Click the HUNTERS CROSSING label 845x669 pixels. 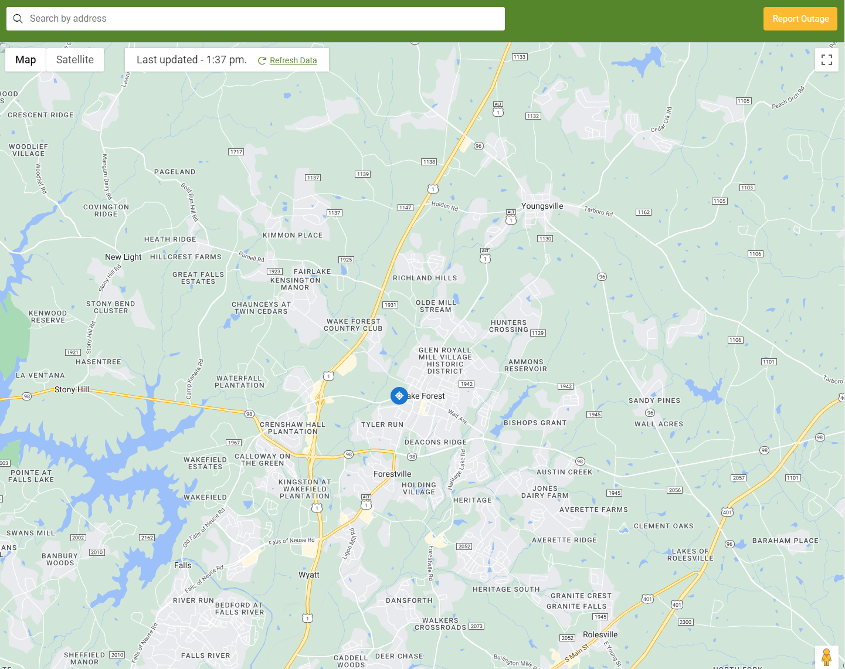(508, 326)
